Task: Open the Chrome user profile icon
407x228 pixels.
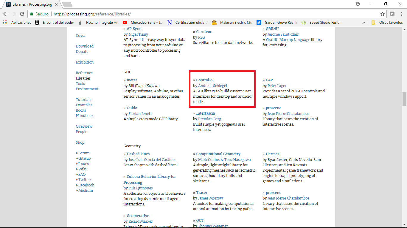Action: (358, 4)
